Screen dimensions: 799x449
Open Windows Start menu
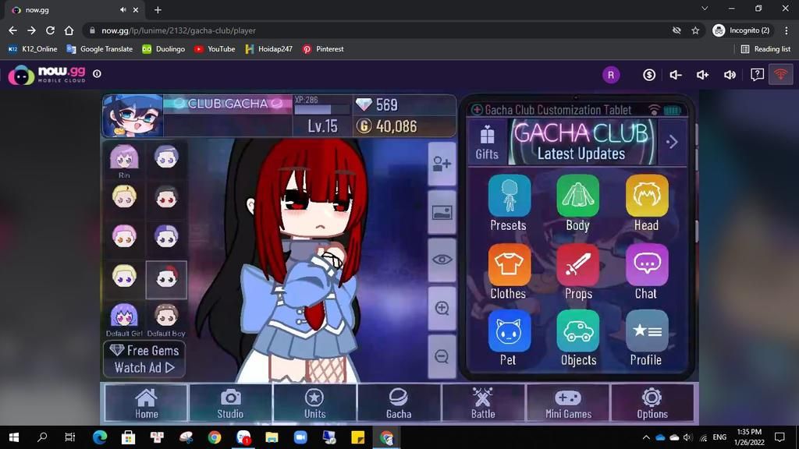(x=14, y=437)
